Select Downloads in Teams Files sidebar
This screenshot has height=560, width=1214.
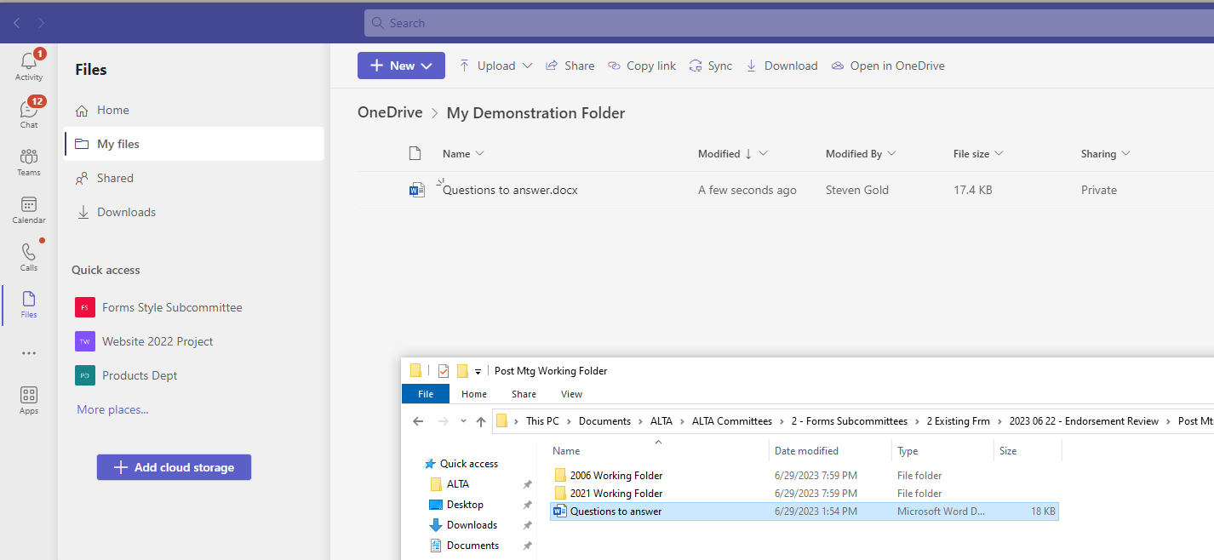pyautogui.click(x=193, y=212)
